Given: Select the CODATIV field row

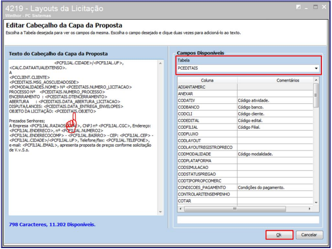Looking at the screenshot, I should click(x=245, y=100).
